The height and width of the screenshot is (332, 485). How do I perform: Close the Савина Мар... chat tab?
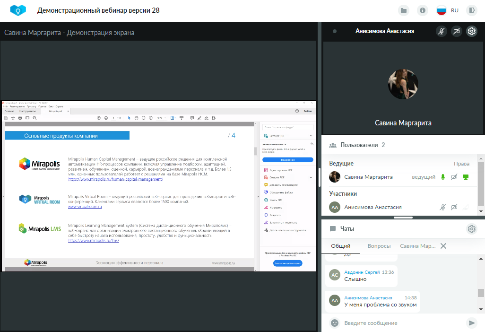tap(443, 246)
